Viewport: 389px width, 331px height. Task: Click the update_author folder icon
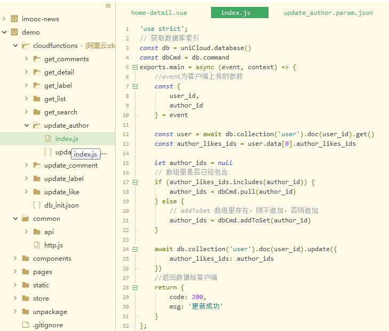point(37,126)
